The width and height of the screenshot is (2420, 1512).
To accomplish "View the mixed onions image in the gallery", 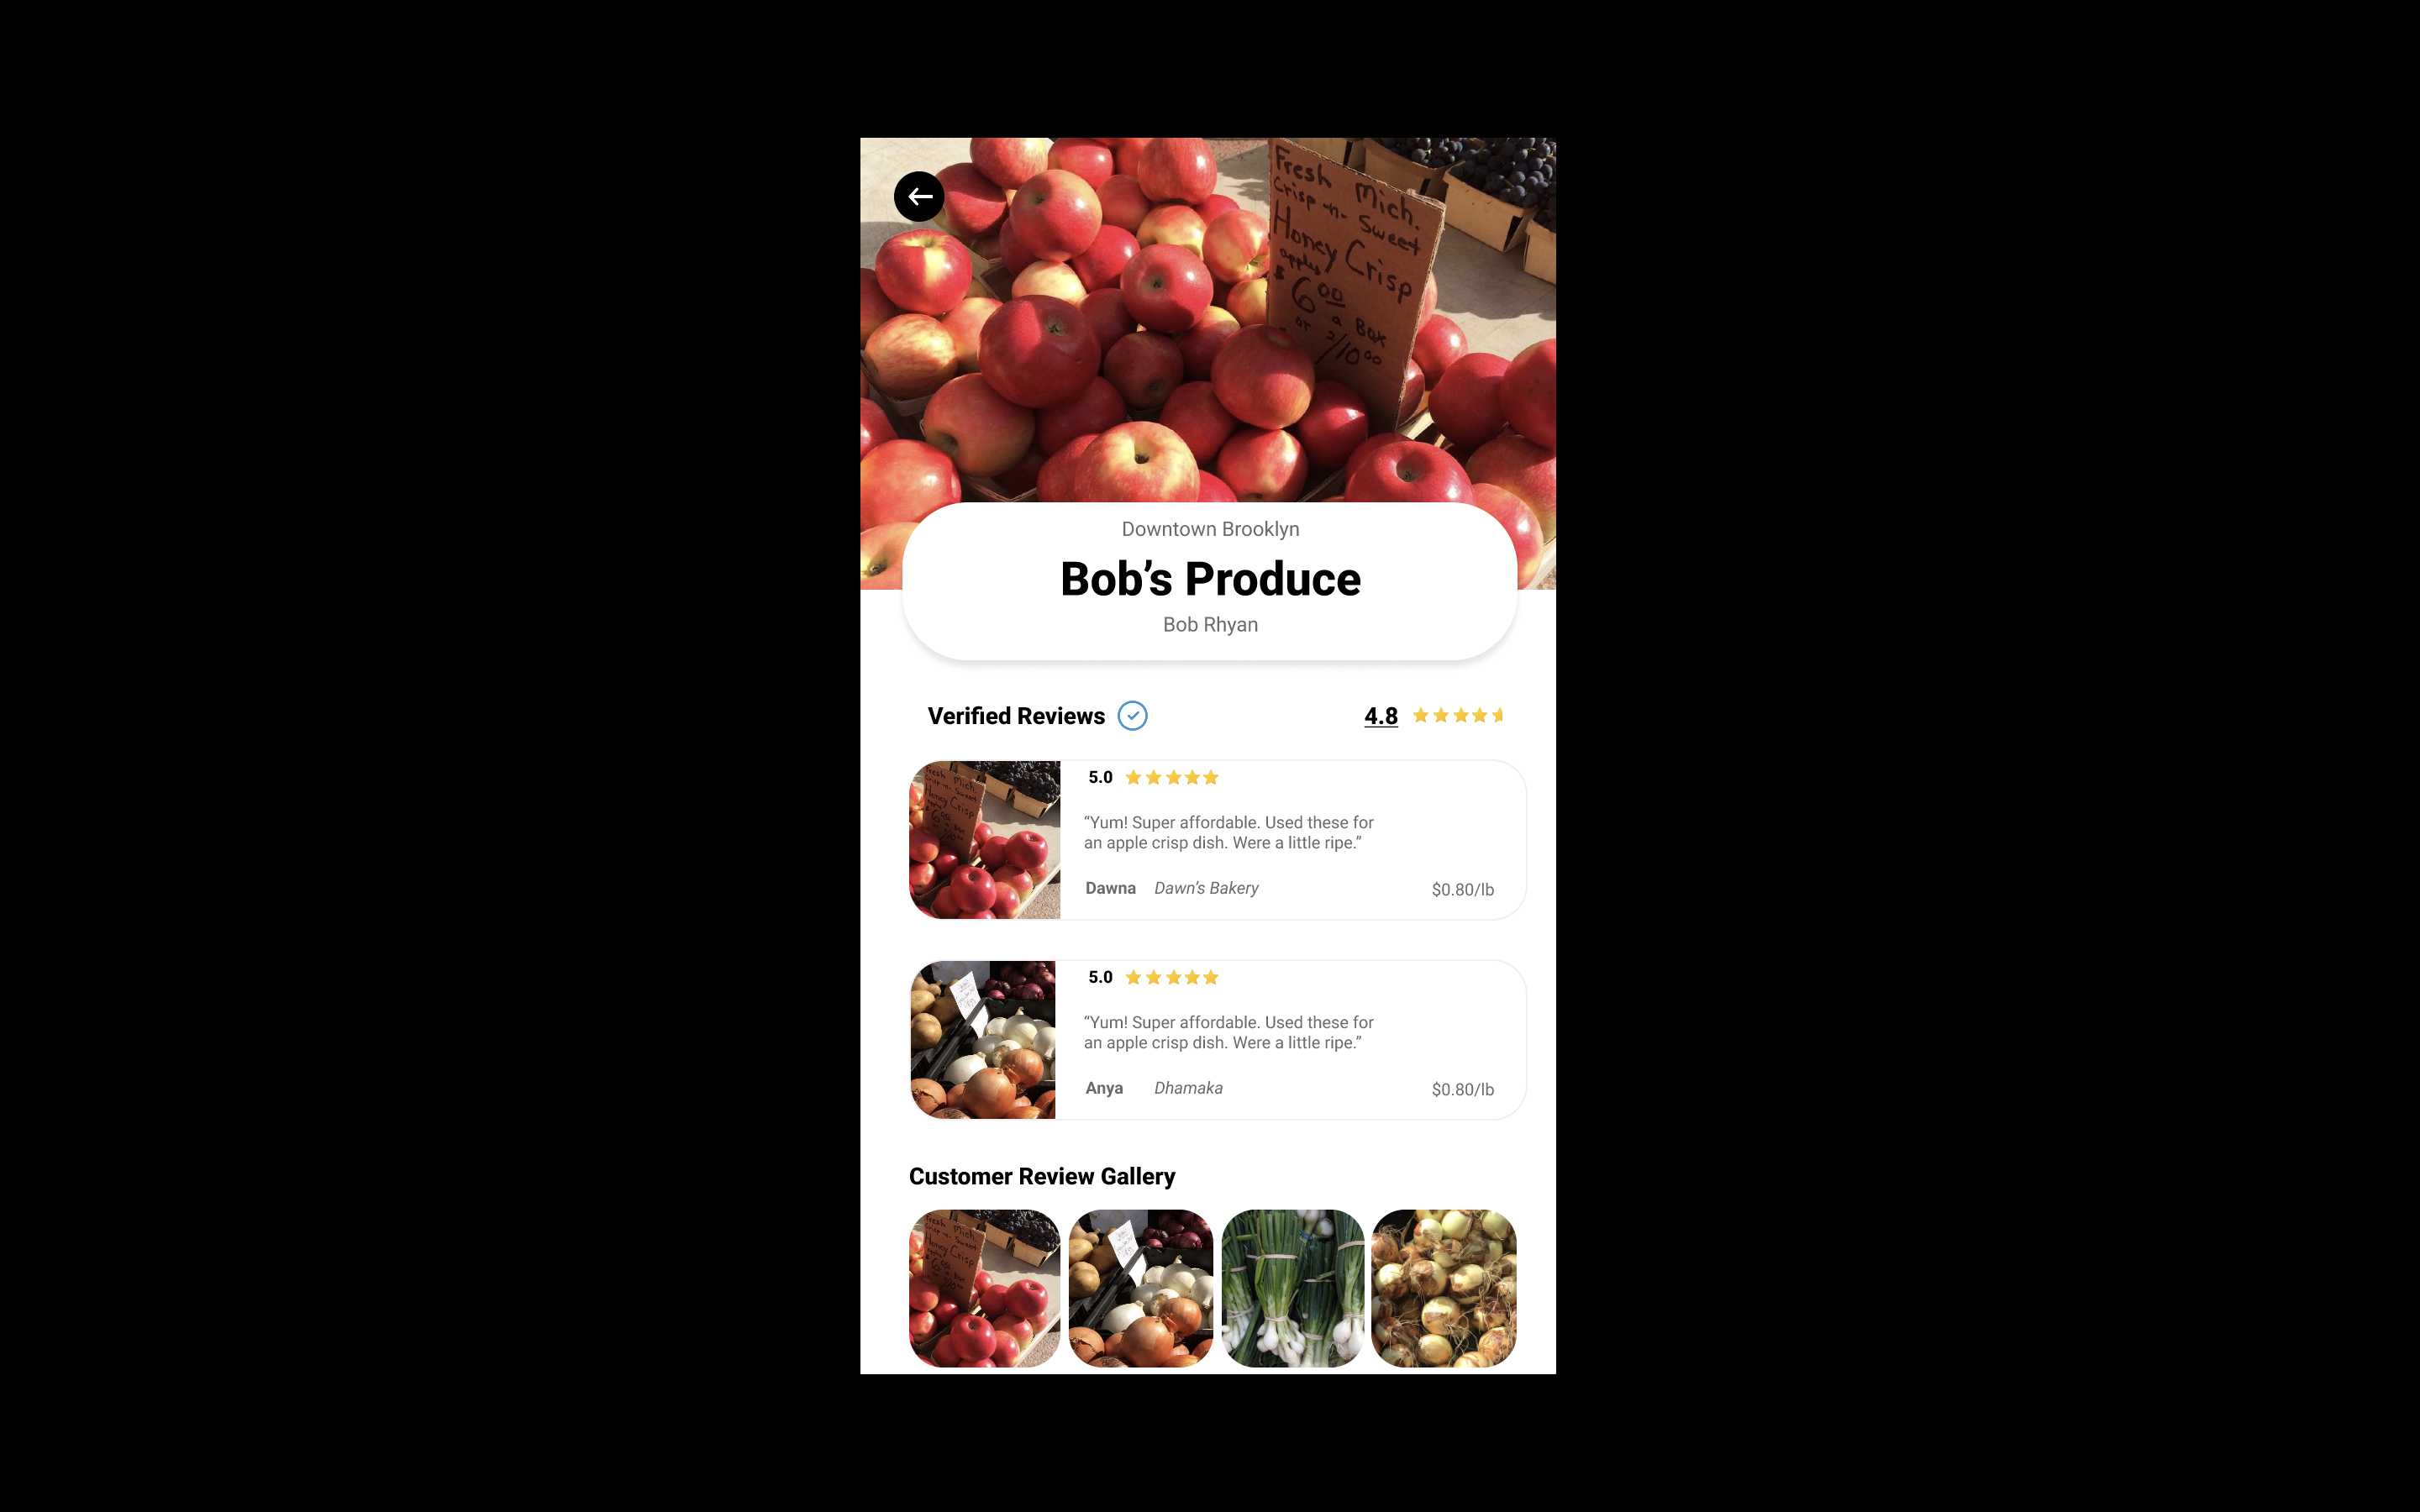I will [x=1141, y=1288].
